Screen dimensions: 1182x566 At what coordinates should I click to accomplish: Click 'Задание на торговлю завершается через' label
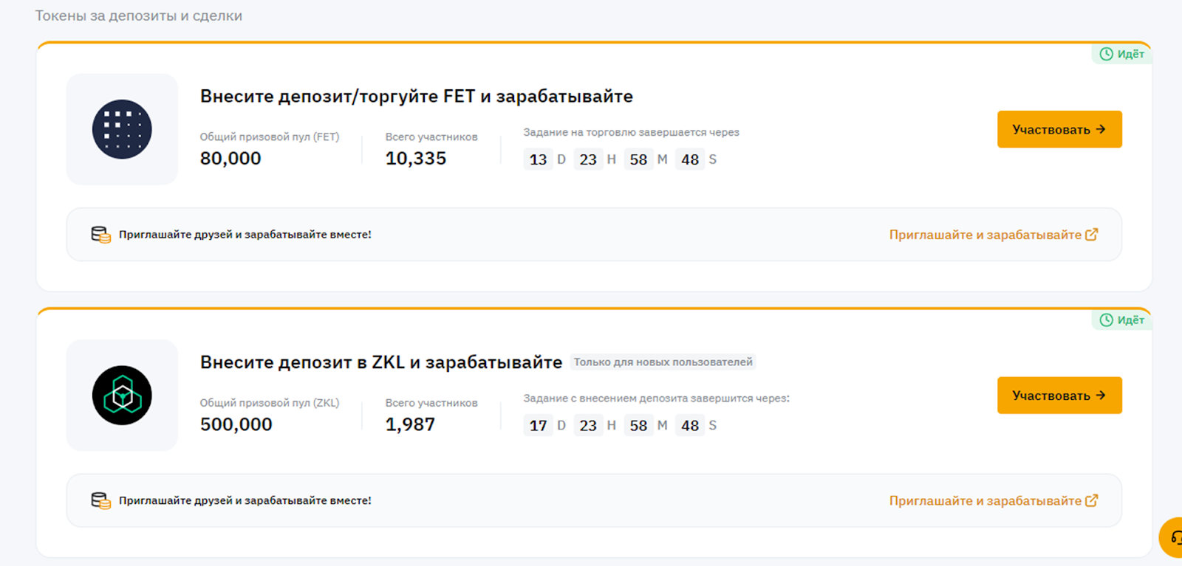[632, 132]
